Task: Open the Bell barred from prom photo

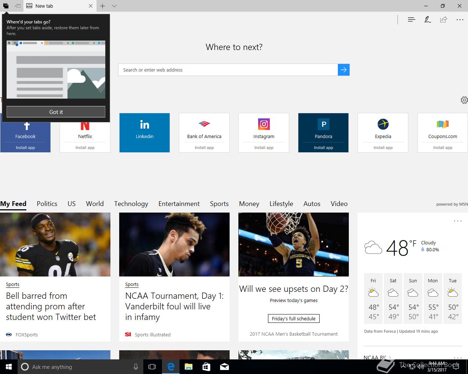Action: coord(55,244)
